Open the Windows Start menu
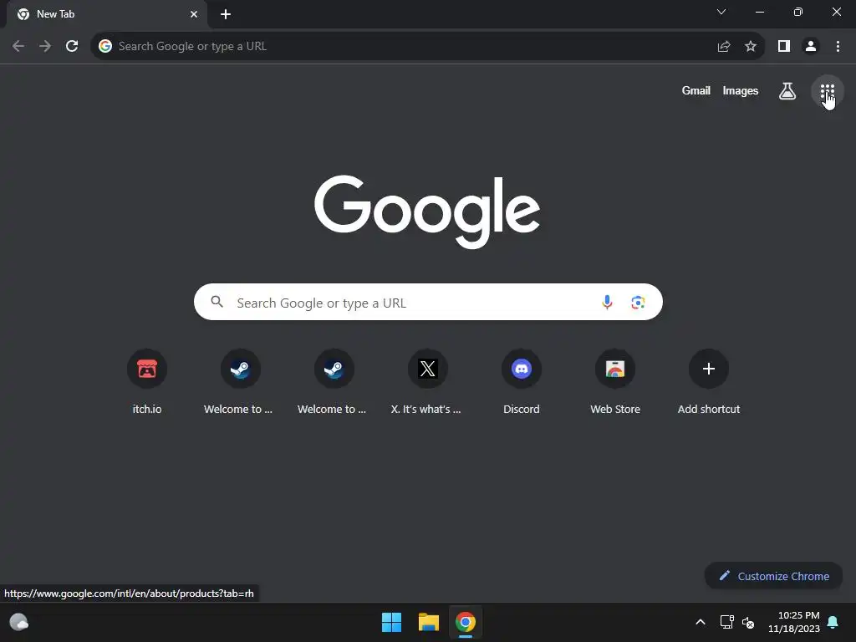Screen dimensions: 856x642 click(391, 622)
